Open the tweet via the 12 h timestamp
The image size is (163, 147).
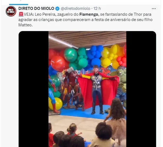(97, 9)
